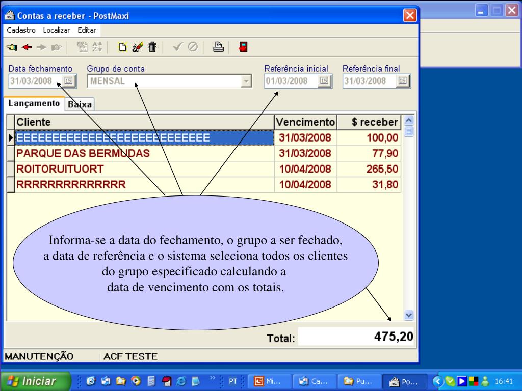Click the Vencimento column header

click(305, 122)
